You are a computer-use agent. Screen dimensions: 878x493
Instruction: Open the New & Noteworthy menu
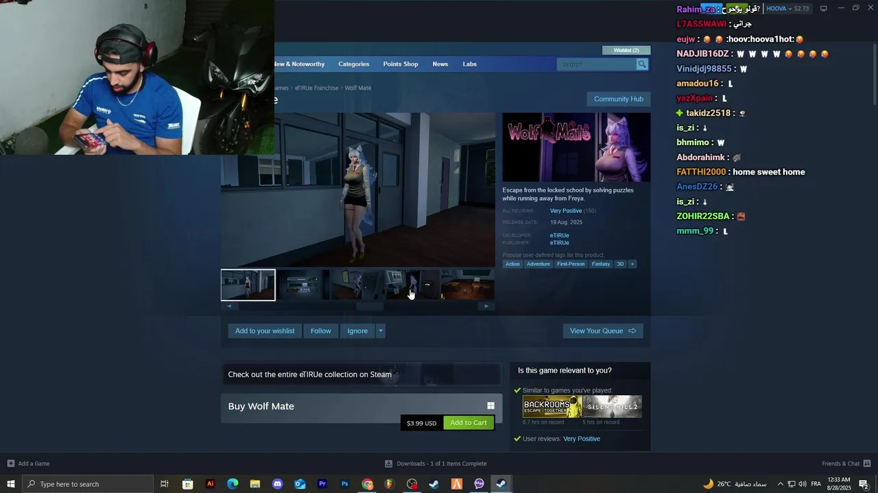[x=299, y=64]
